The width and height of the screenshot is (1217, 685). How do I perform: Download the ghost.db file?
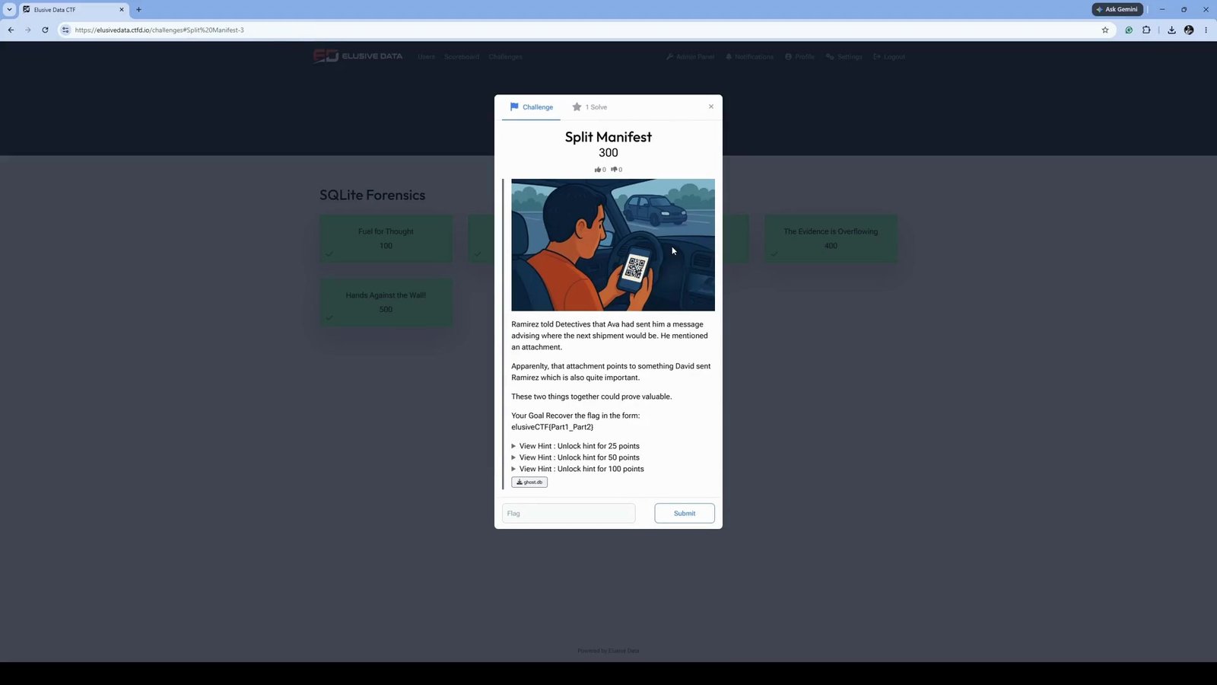(x=529, y=482)
